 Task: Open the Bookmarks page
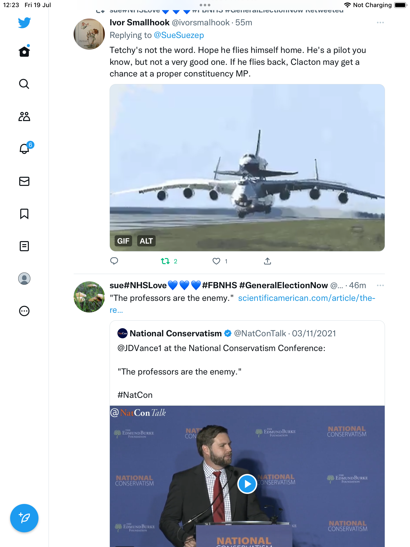(x=24, y=214)
